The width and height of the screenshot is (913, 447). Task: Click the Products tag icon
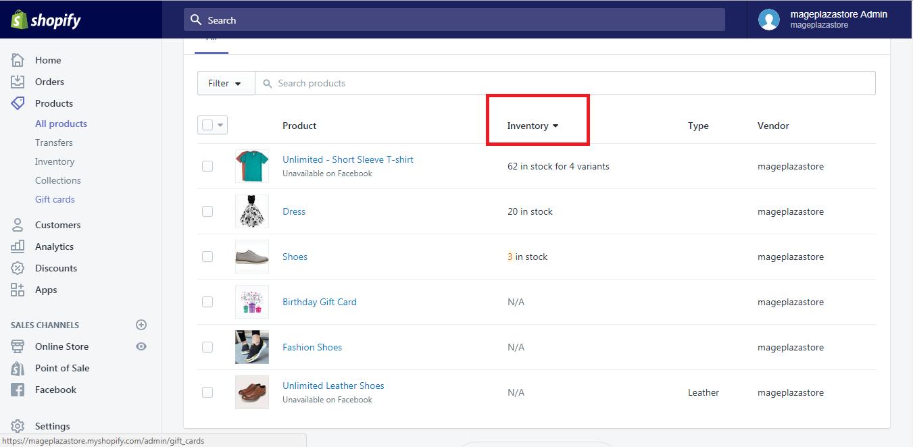pos(18,103)
